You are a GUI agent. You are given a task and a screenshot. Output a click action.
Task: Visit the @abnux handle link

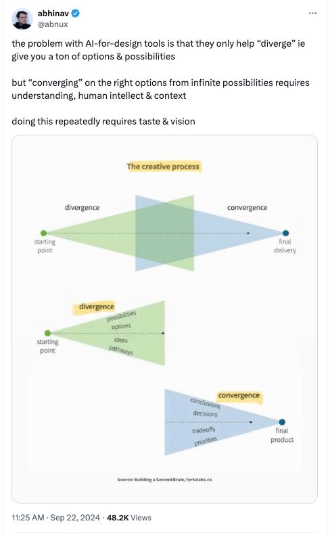[x=53, y=24]
